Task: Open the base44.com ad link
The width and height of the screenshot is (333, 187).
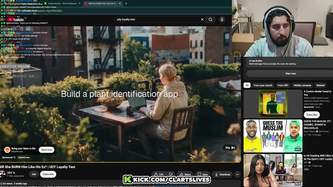Action: pyautogui.click(x=24, y=157)
